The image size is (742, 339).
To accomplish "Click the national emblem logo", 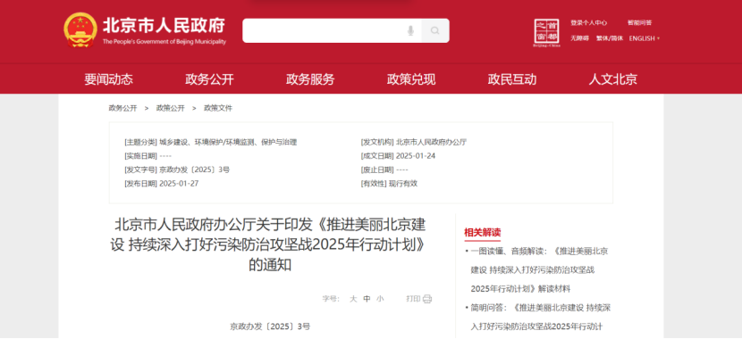I will 80,29.
